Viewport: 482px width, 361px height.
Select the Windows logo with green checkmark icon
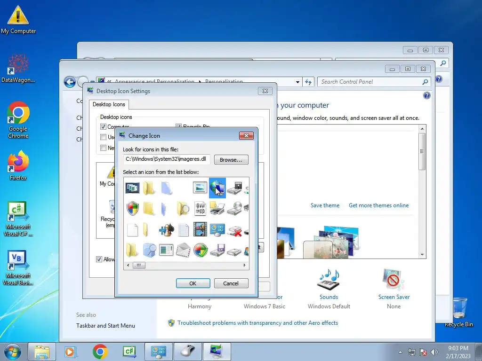pyautogui.click(x=201, y=250)
